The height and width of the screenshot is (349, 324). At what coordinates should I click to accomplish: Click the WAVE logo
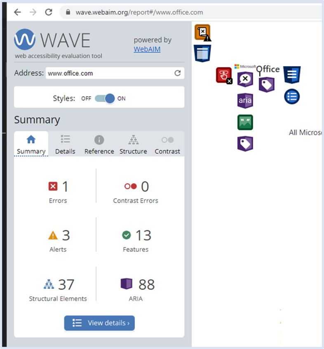52,40
